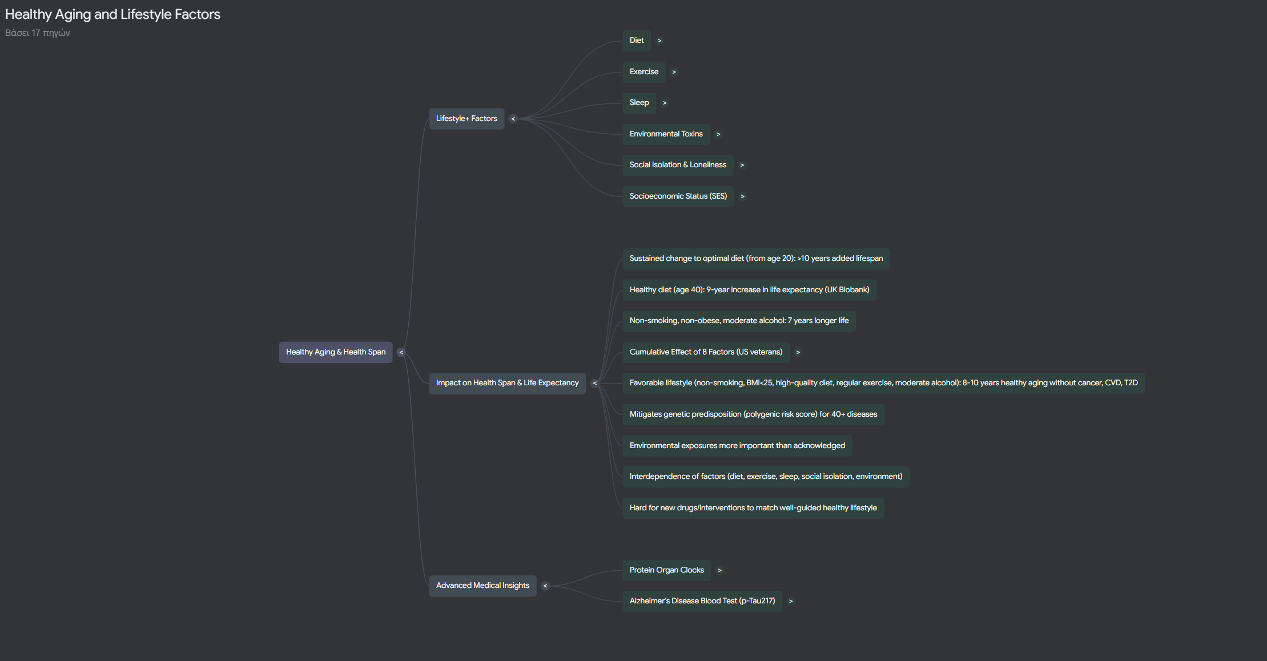Collapse the Healthy Aging & Health Span root

(401, 352)
